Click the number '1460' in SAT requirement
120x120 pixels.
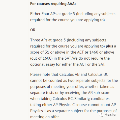[94, 52]
